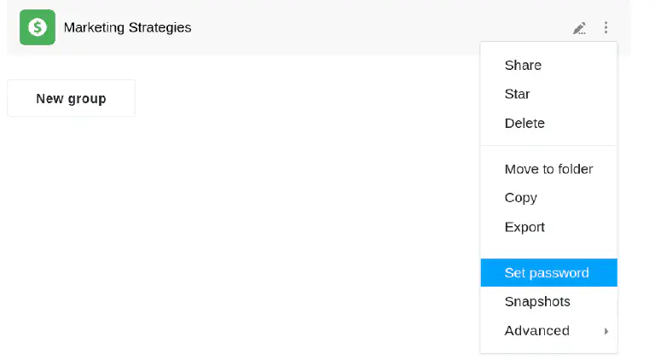Expand the Advanced submenu arrow
Viewport: 655px width, 360px height.
pyautogui.click(x=606, y=331)
